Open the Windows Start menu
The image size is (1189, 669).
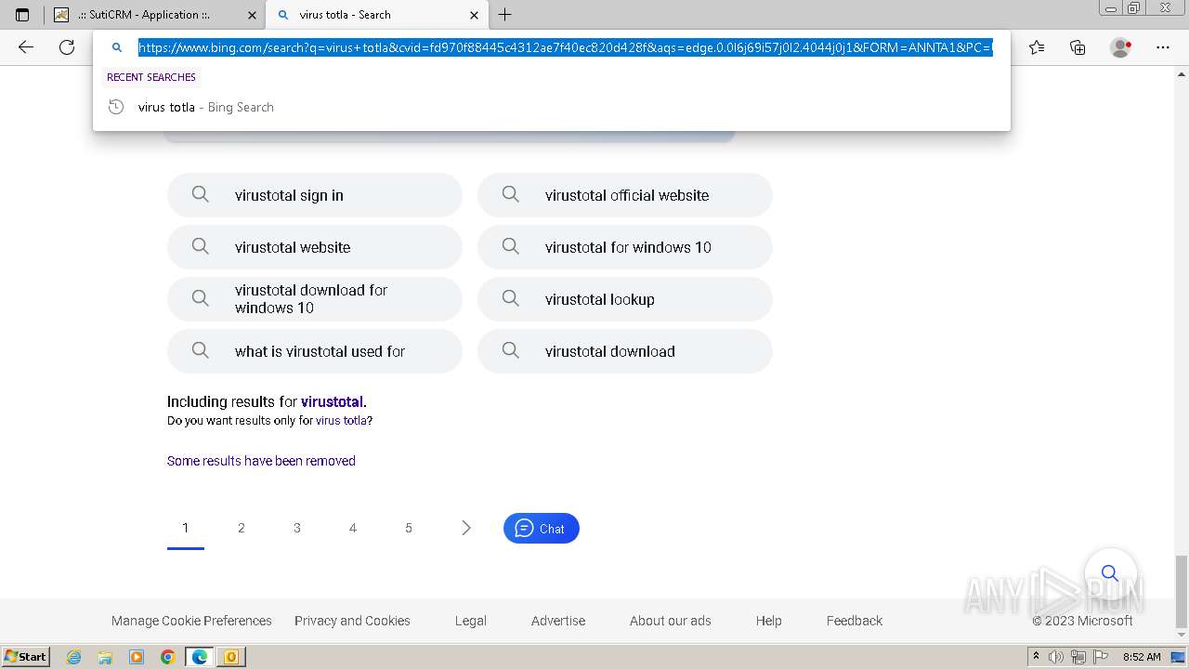(26, 657)
